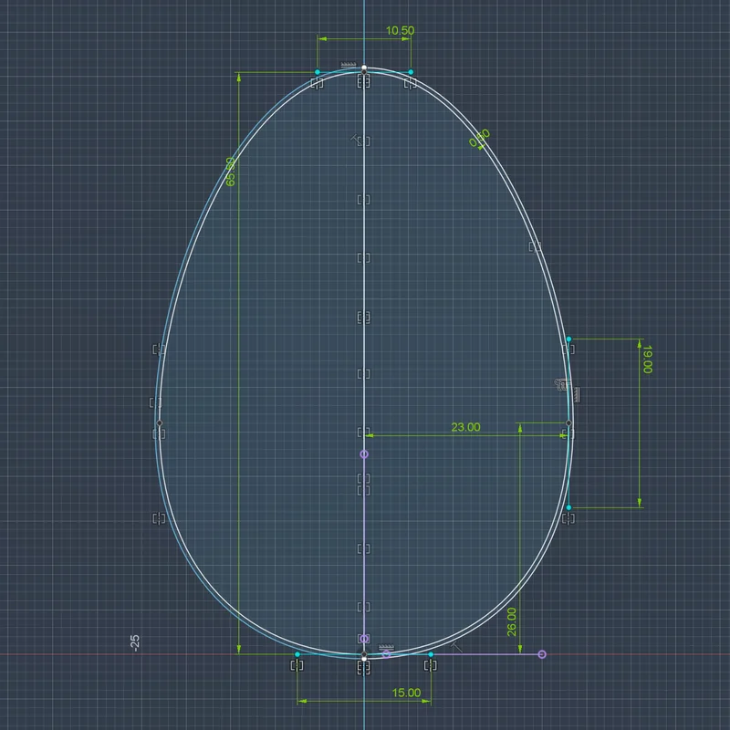Select the purple endpoint of the horizontal line
The image size is (730, 730).
coord(542,654)
